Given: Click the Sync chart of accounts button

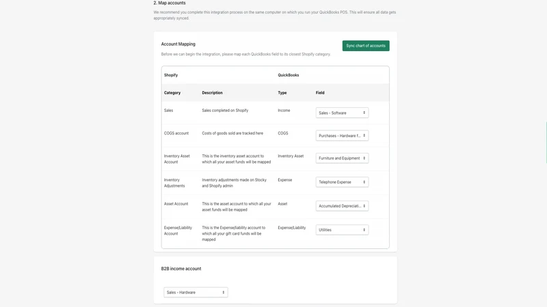Looking at the screenshot, I should [366, 46].
